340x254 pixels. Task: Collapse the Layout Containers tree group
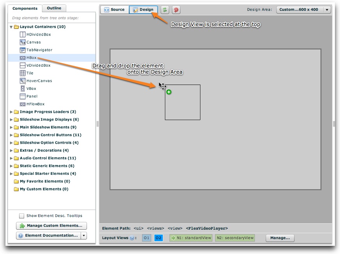click(x=11, y=27)
